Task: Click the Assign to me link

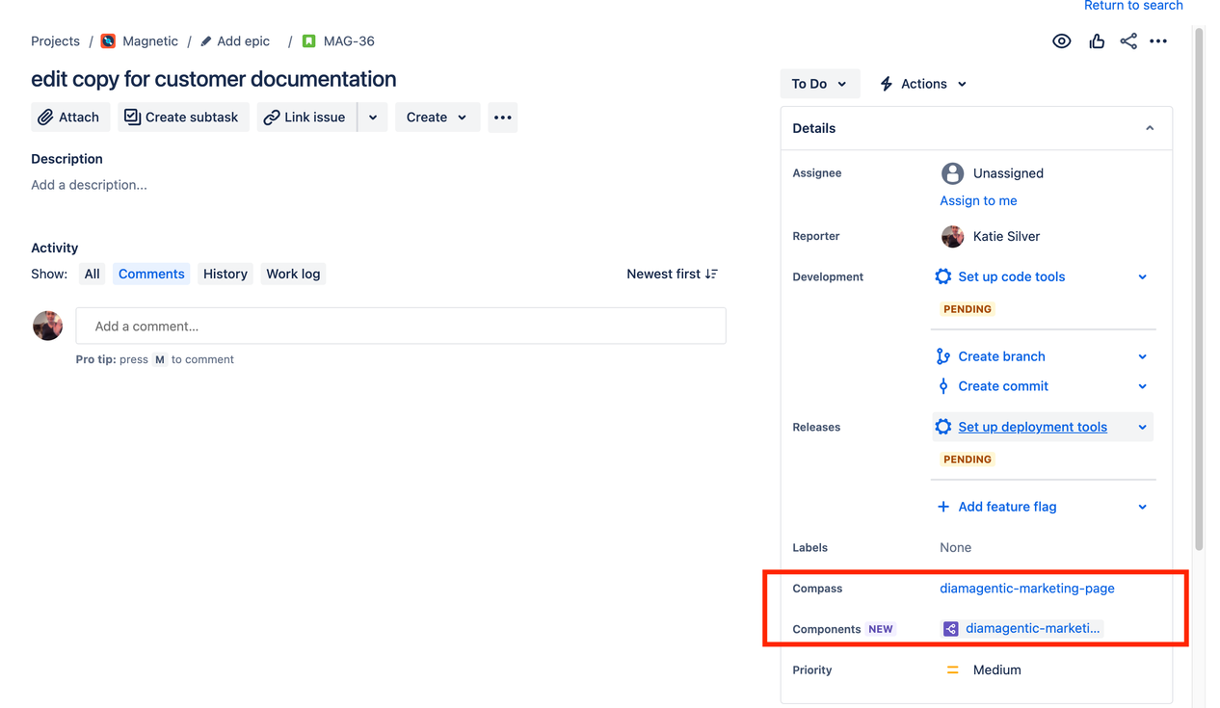Action: pos(978,201)
